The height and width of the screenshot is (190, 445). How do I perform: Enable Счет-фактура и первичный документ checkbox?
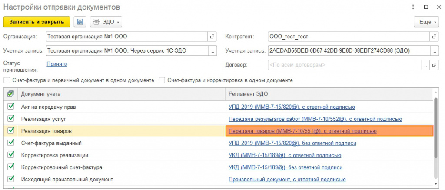click(x=7, y=80)
